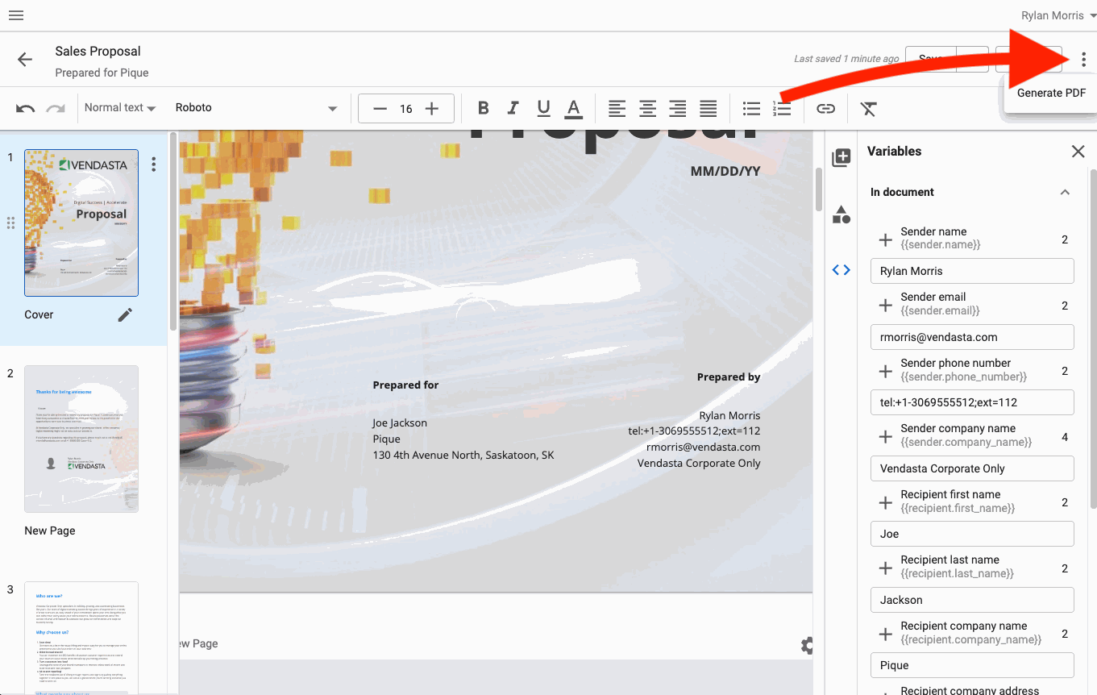Edit the sender email field rmorris@vendasta.com
Screen dimensions: 1097x695
click(972, 337)
